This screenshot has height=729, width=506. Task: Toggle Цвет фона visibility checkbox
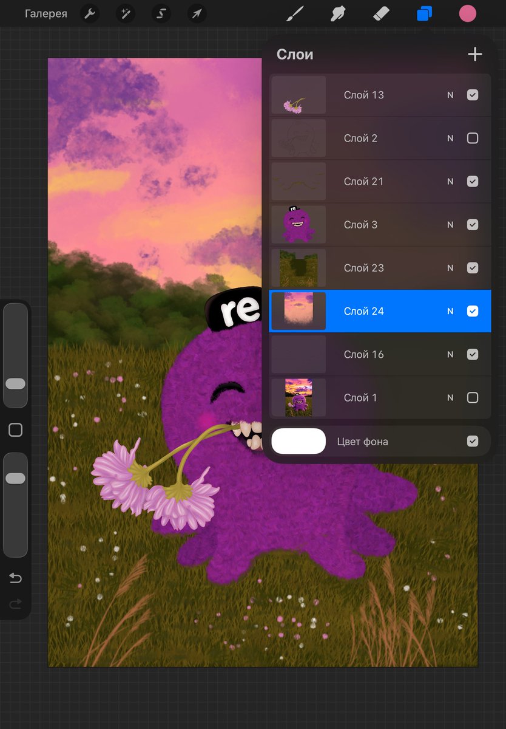click(x=473, y=442)
